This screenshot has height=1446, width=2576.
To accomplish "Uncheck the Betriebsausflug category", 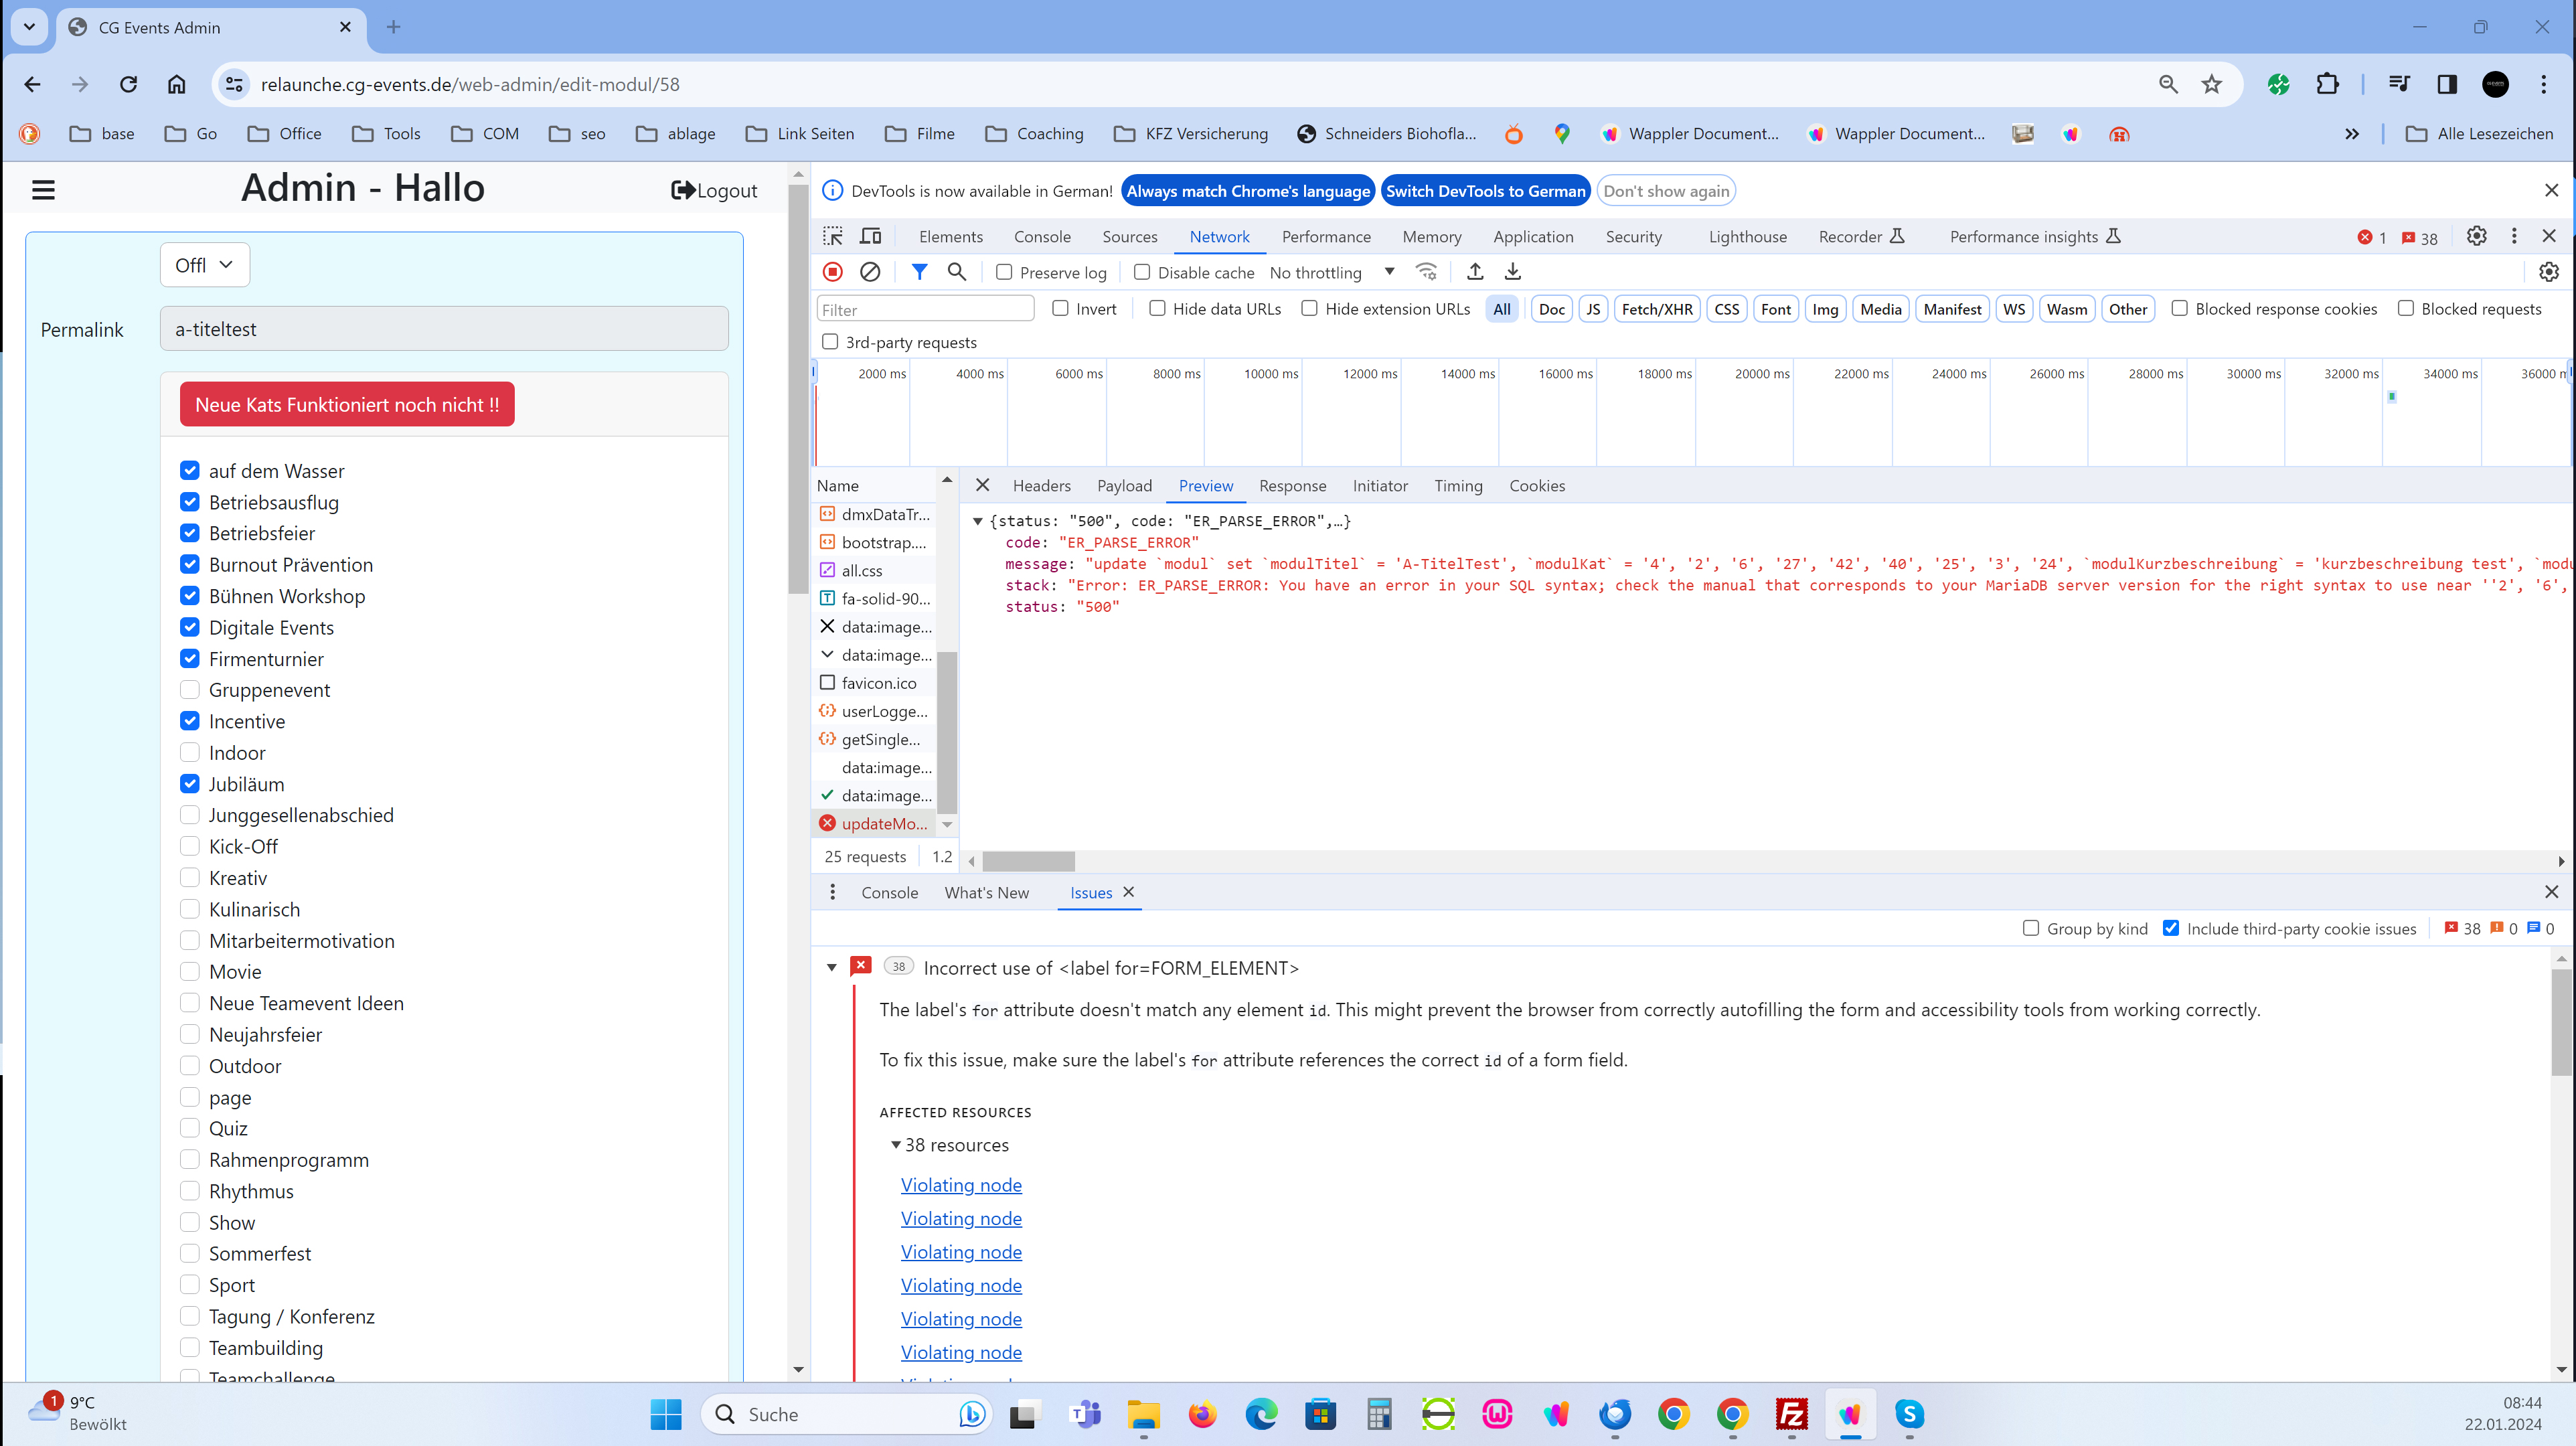I will coord(190,502).
